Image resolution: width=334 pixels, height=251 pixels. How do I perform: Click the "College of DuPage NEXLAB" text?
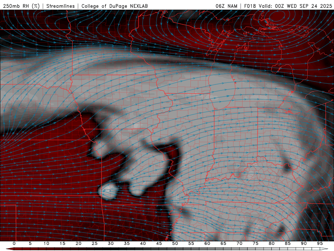pos(114,6)
